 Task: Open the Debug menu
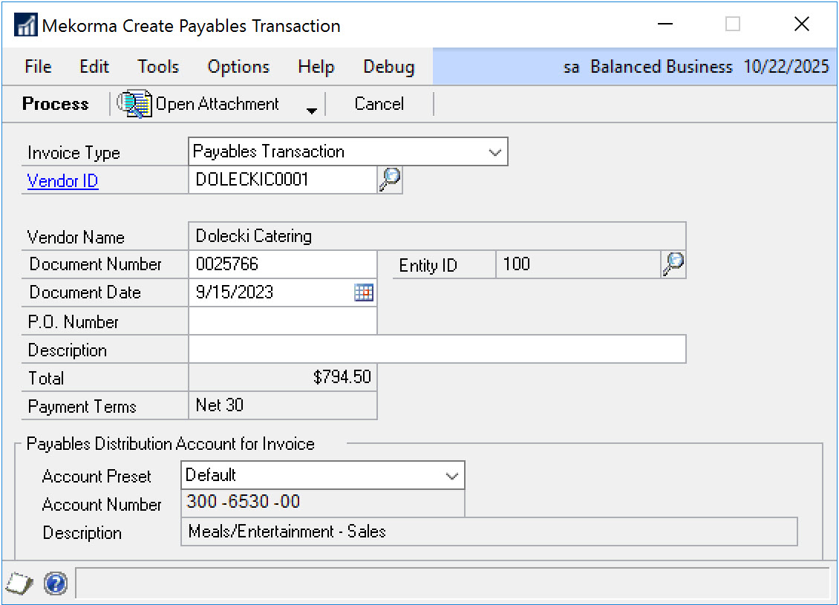(x=388, y=67)
